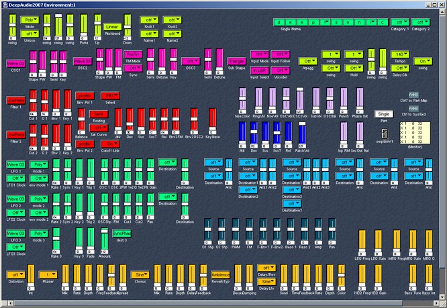
Task: Open the Chorus Sine dropdown
Action: point(140,274)
